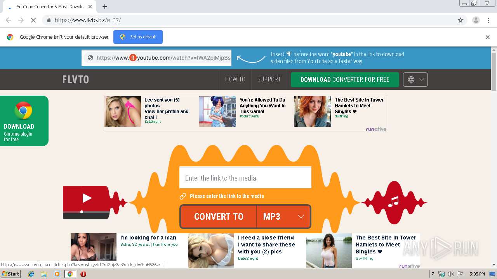The width and height of the screenshot is (497, 279).
Task: Expand the MP3 format dropdown
Action: coord(283,217)
